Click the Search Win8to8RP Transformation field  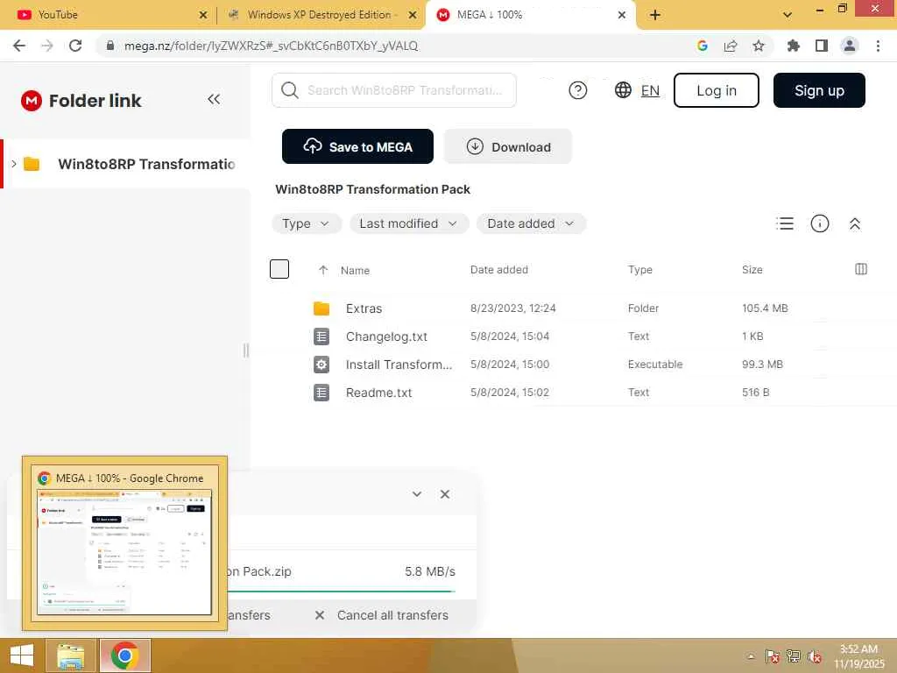click(394, 90)
